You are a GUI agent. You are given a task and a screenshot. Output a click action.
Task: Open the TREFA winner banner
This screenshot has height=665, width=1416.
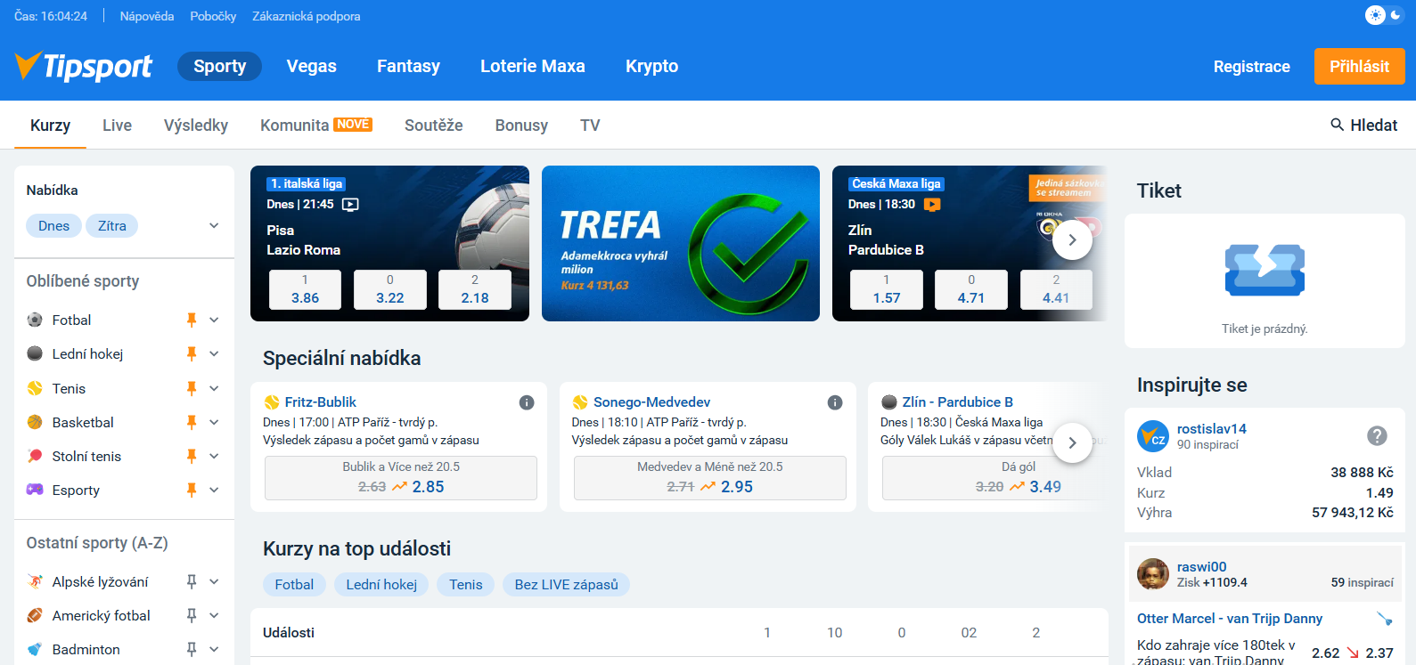coord(681,243)
